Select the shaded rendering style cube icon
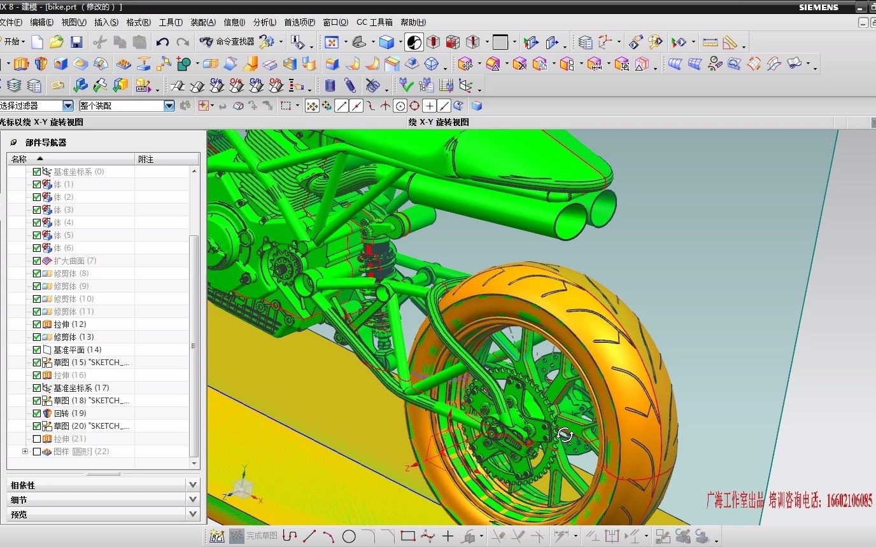Image resolution: width=876 pixels, height=547 pixels. (386, 42)
